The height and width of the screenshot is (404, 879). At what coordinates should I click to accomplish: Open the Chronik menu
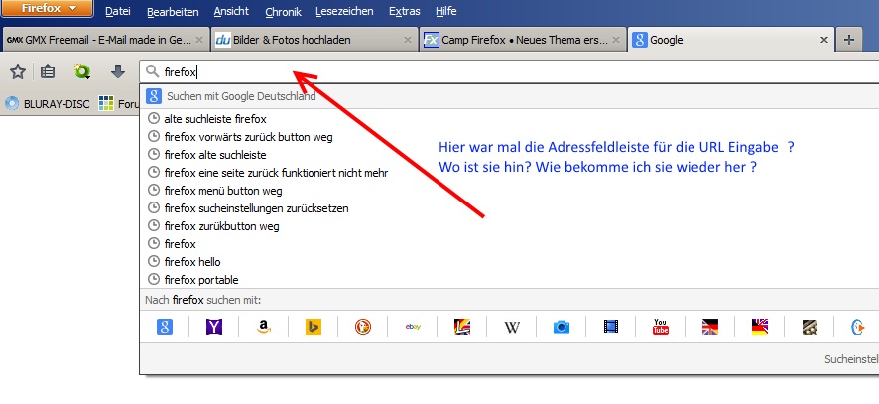[283, 11]
